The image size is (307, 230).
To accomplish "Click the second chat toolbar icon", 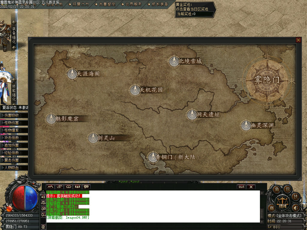I will click(x=59, y=187).
